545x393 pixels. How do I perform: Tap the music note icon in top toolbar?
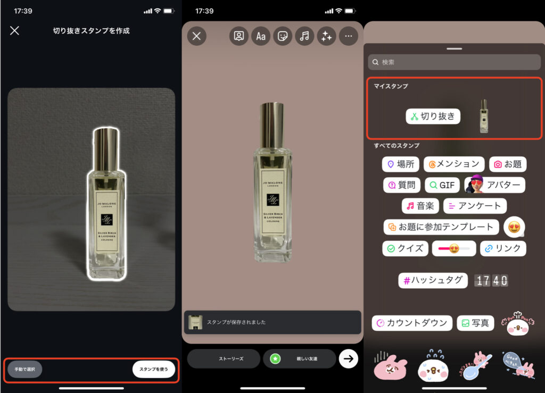click(x=304, y=36)
